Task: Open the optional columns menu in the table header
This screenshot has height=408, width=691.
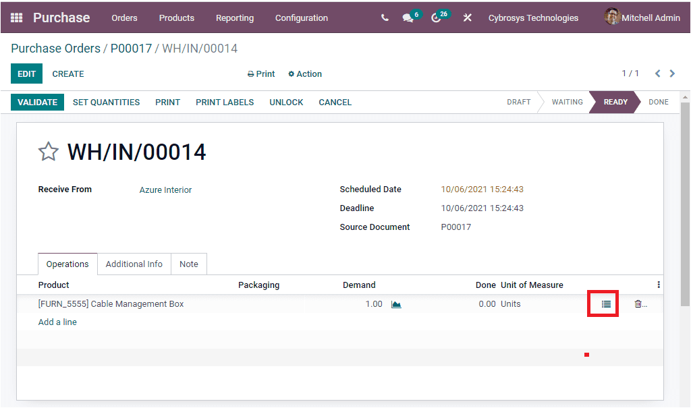Action: coord(658,285)
